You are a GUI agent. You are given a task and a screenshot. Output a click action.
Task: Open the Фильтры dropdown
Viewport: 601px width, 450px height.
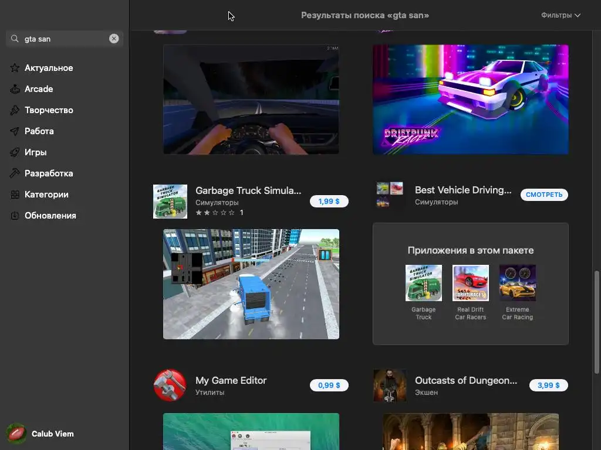561,15
